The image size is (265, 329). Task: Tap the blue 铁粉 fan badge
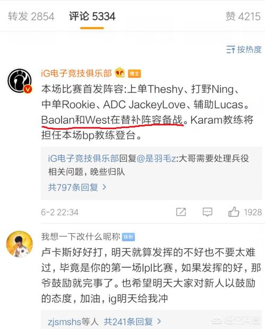[x=129, y=237]
